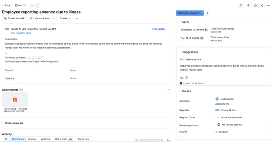The height and width of the screenshot is (142, 273).
Task: Open the Create dropdown
Action: coord(65,18)
